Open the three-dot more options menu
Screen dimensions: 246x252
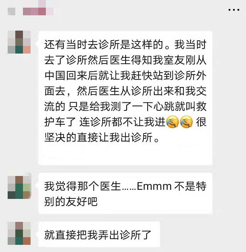tap(234, 10)
